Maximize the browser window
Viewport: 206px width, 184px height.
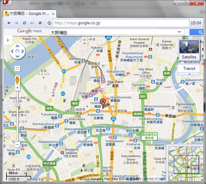pyautogui.click(x=185, y=3)
